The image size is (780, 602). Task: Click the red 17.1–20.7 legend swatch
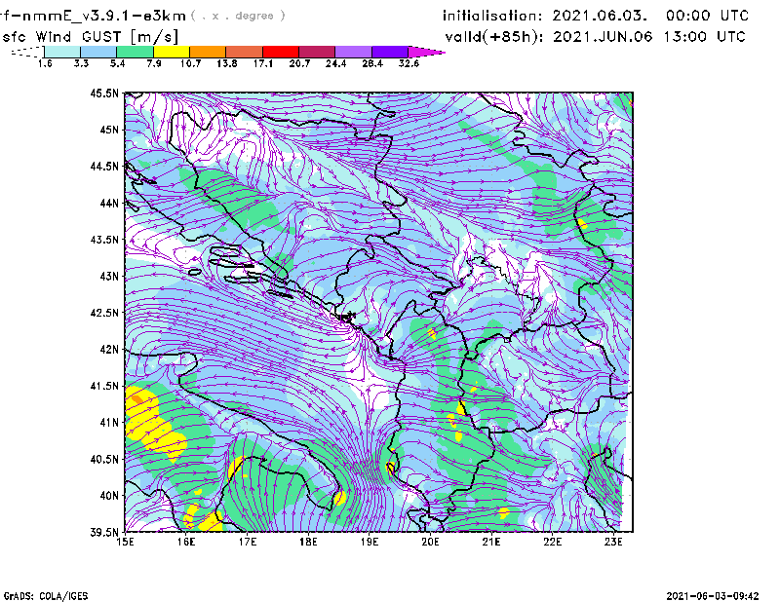(x=281, y=52)
